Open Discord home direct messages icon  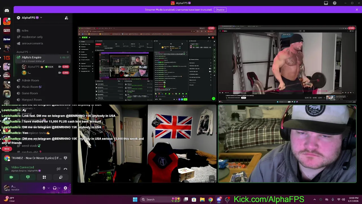tap(7, 11)
